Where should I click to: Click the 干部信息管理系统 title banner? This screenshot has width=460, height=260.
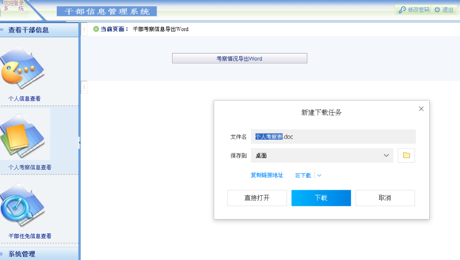pyautogui.click(x=107, y=11)
